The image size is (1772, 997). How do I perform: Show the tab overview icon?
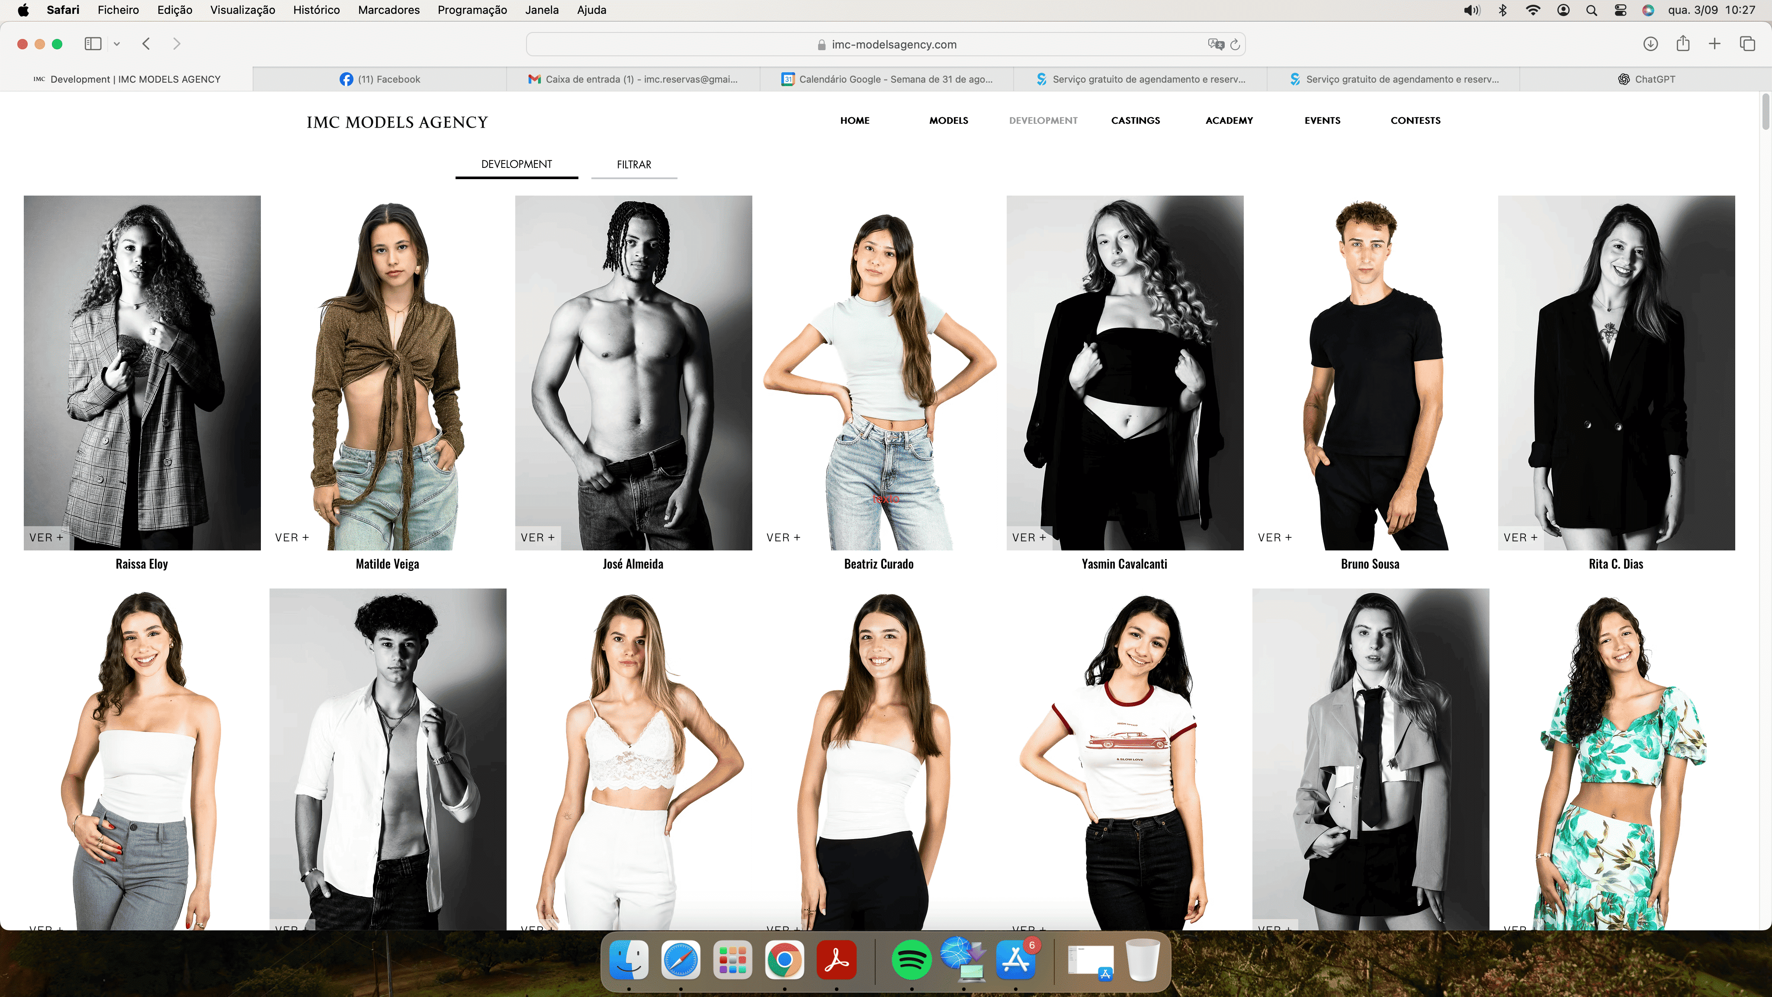click(x=1747, y=44)
